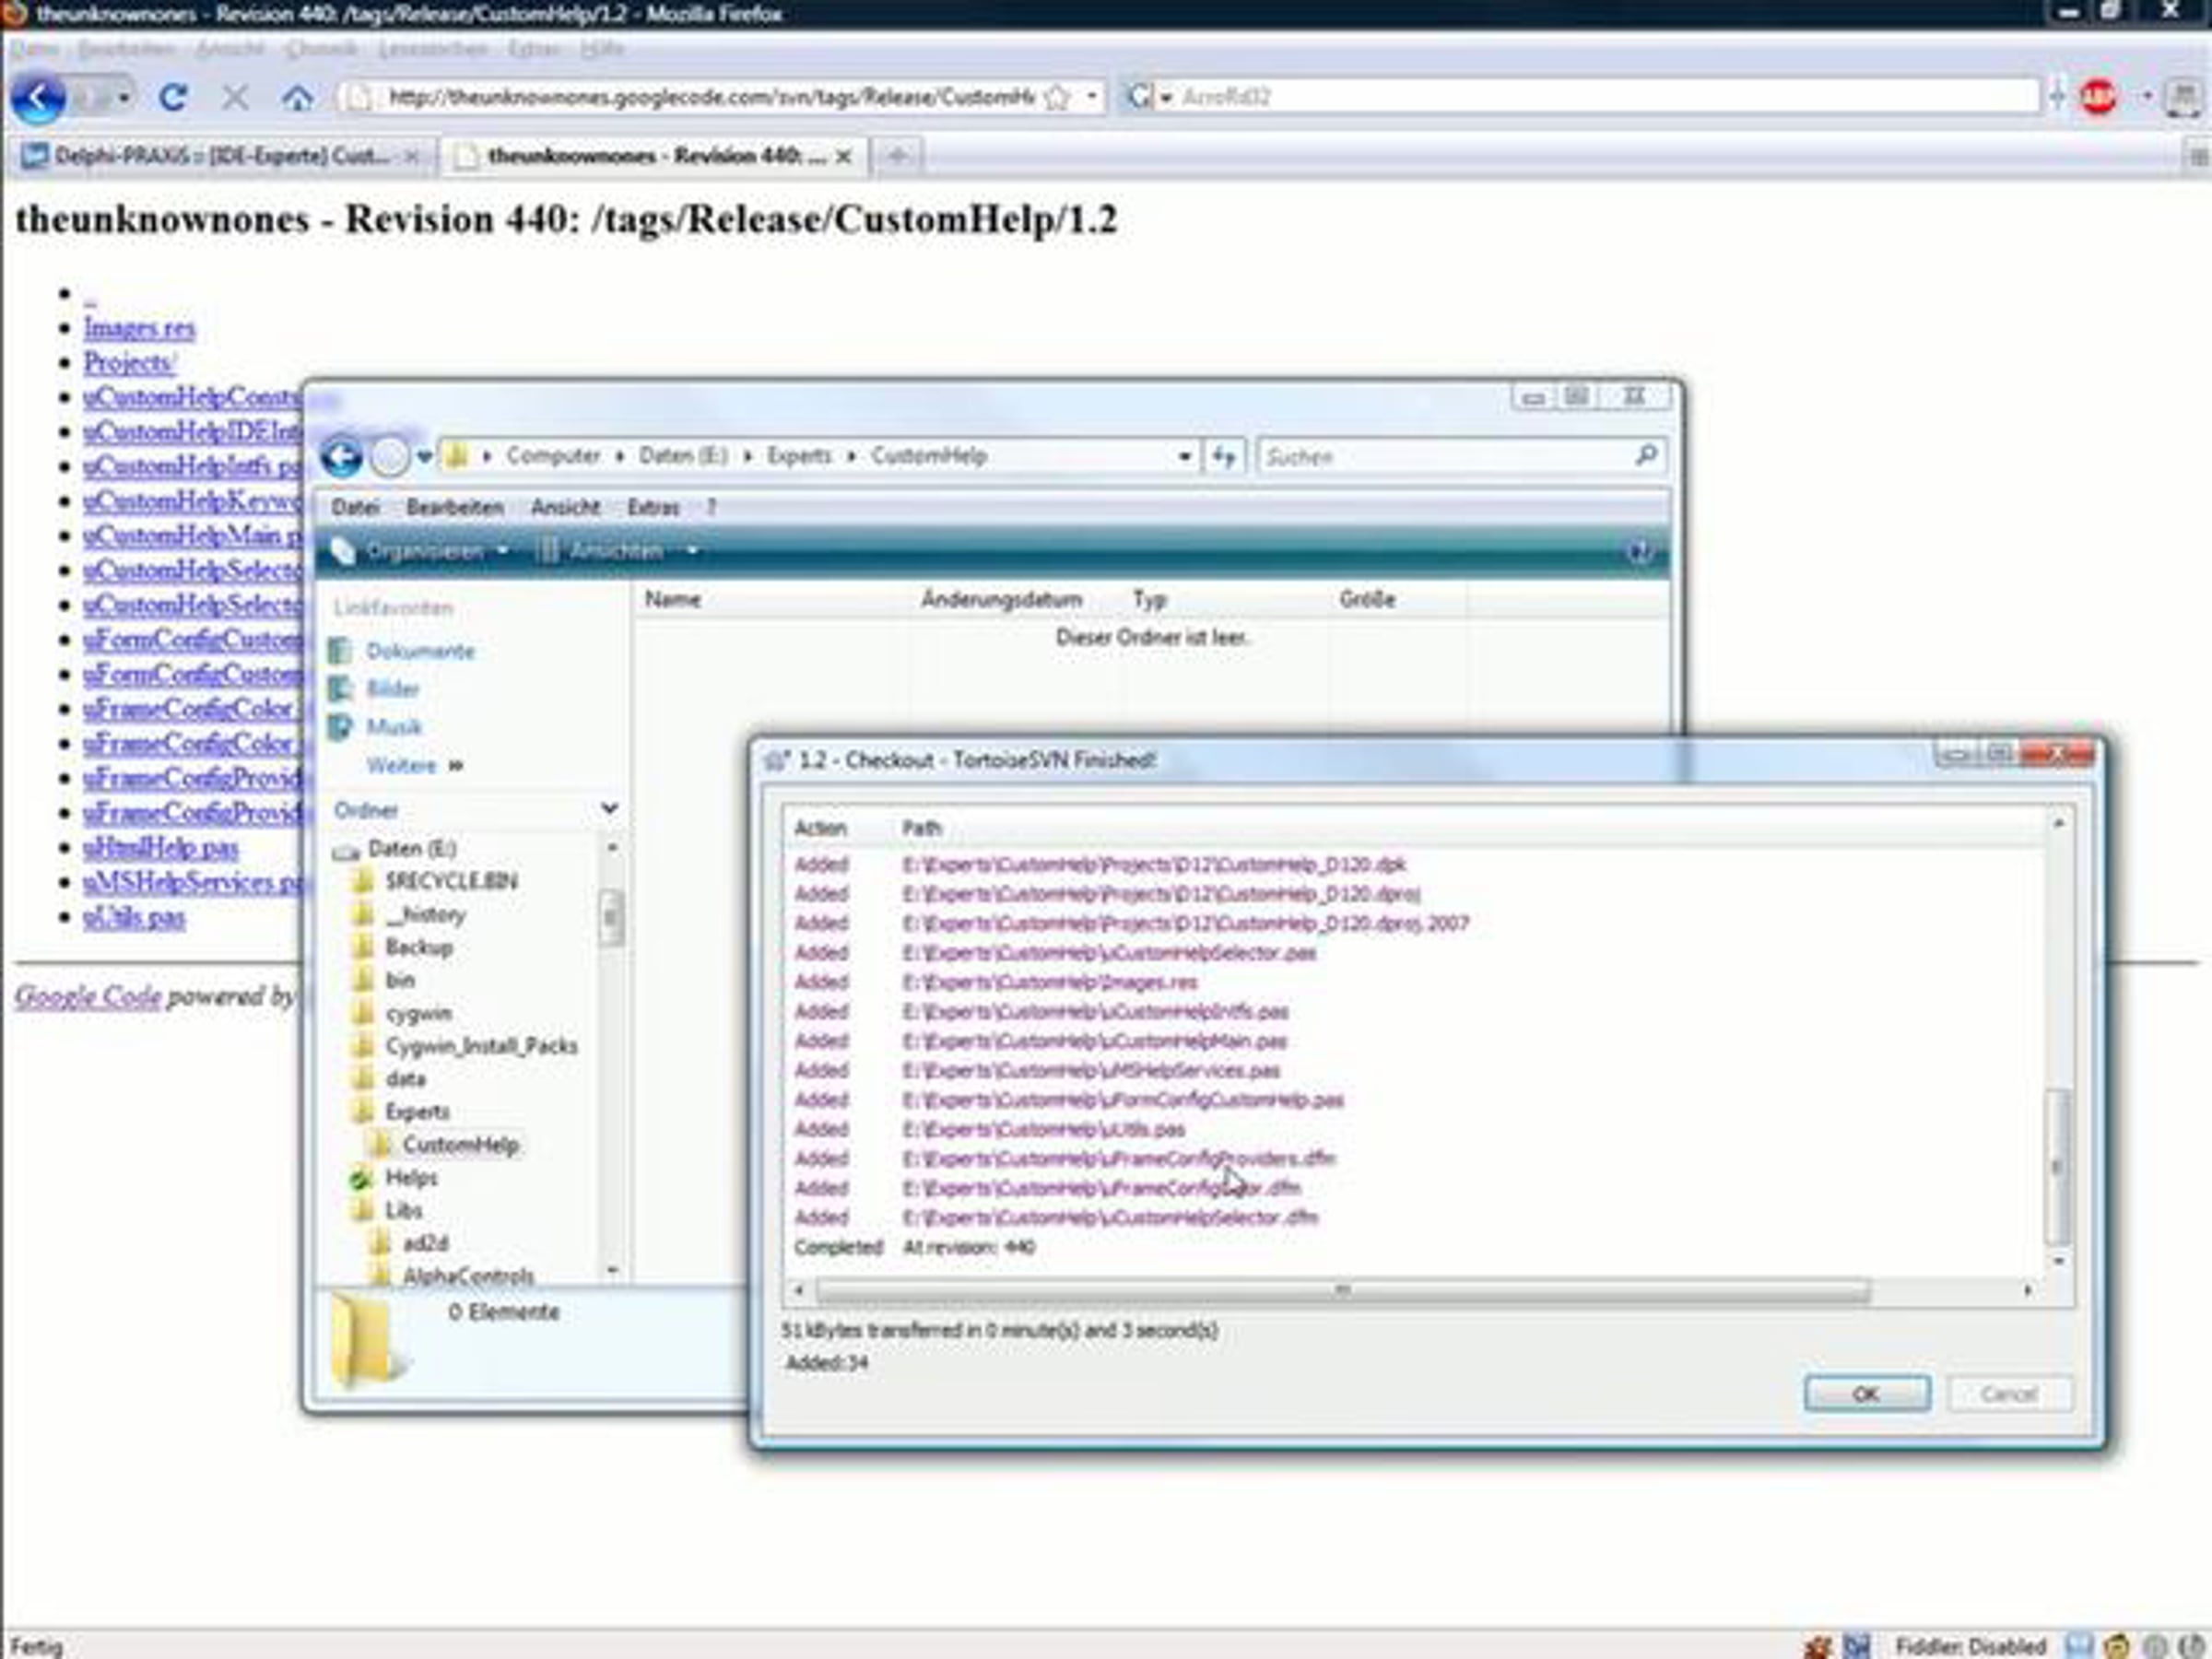Select the CustomHelp folder in tree
The height and width of the screenshot is (1659, 2212).
coord(460,1145)
